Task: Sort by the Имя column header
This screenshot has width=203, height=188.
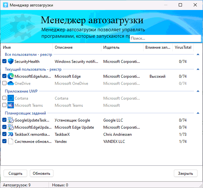Action: tap(27, 47)
